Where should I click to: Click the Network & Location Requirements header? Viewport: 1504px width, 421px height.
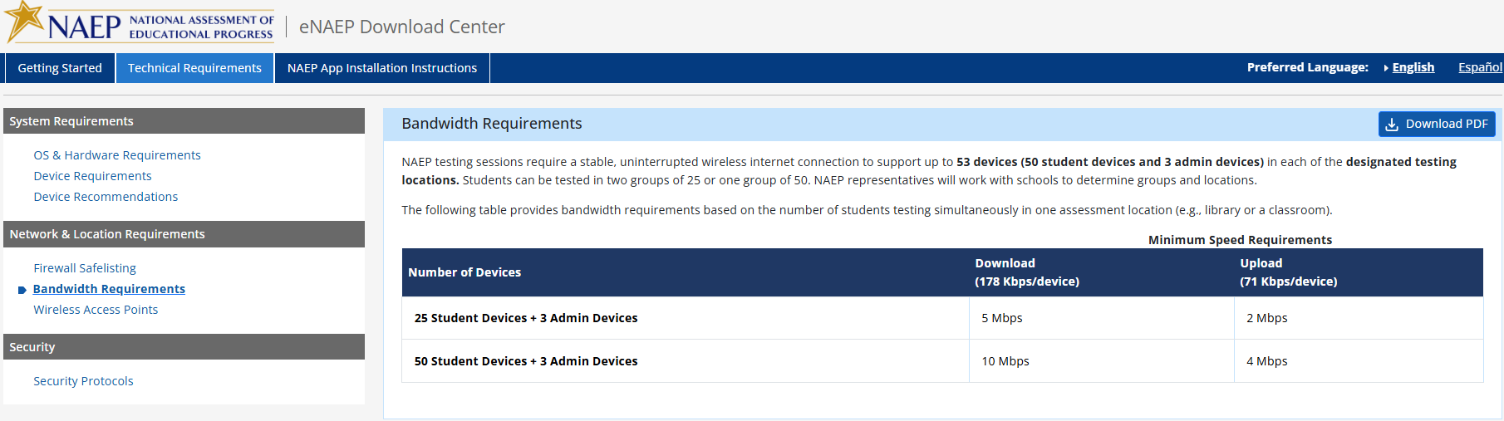184,234
